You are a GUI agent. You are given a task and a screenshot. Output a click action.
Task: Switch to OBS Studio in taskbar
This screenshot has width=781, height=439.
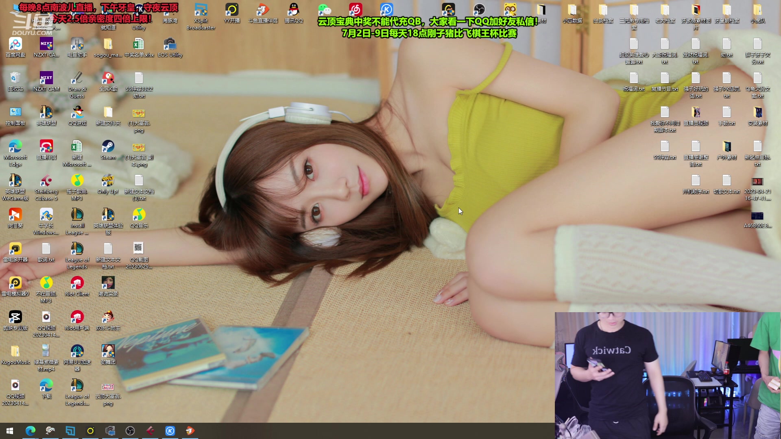coord(130,430)
